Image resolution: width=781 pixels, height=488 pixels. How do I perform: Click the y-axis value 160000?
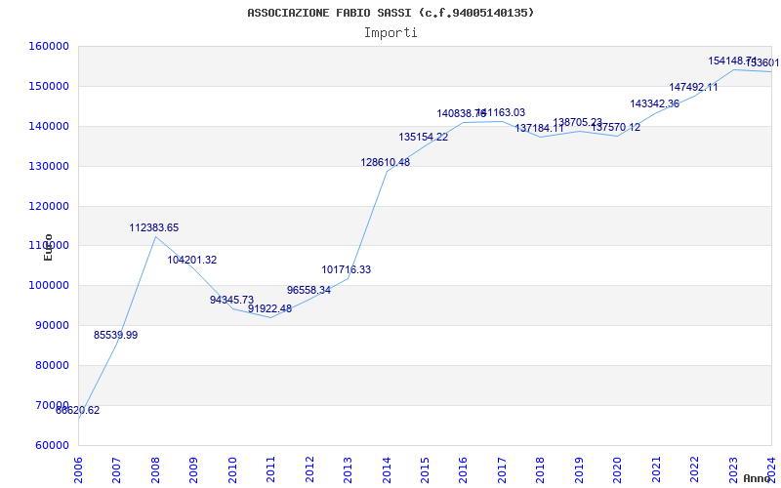pos(51,46)
